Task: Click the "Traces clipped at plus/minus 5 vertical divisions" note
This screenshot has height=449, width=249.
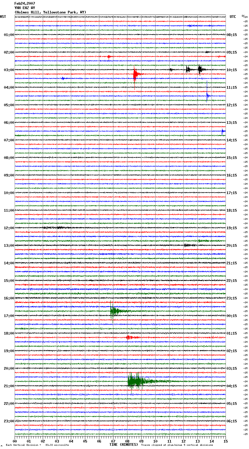Action: [x=177, y=445]
